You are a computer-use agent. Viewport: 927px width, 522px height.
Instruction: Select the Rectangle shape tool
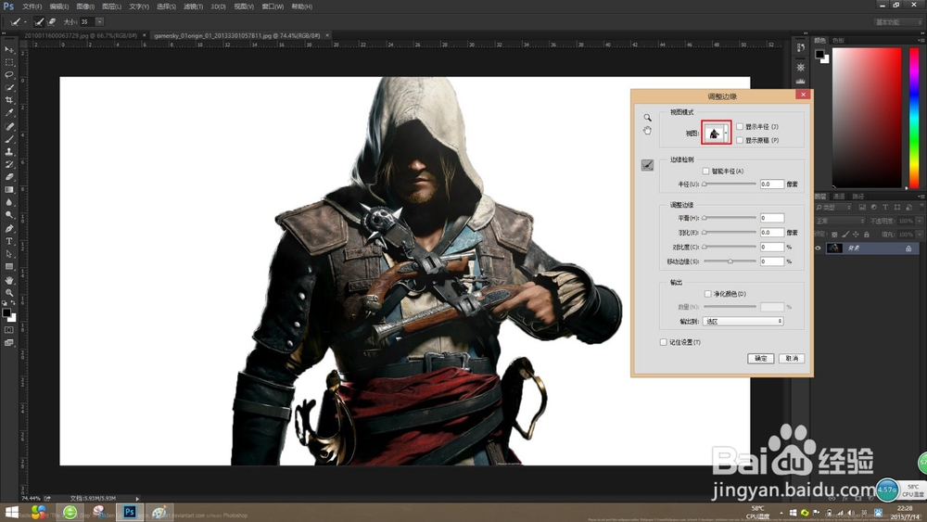click(x=9, y=267)
